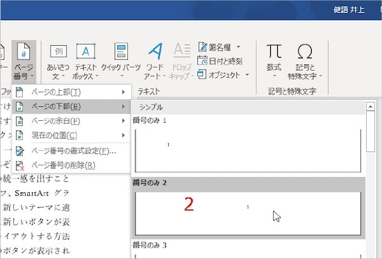
Task: Open the 現在の位置(C) submenu
Action: click(71, 135)
